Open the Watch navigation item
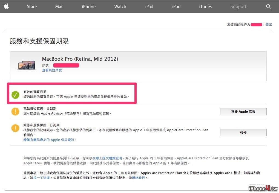This screenshot has height=193, width=279. 120,7
